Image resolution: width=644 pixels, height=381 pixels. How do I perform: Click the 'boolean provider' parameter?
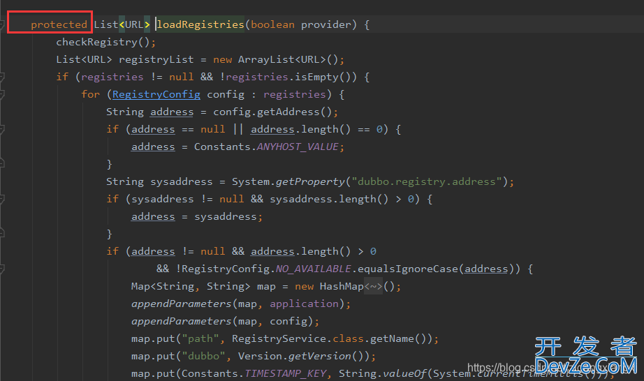(x=301, y=24)
